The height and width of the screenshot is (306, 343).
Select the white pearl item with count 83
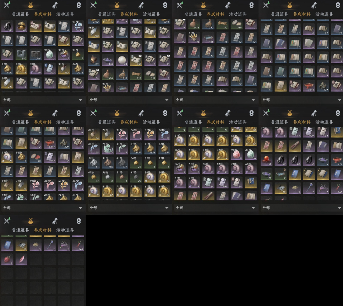[122, 60]
